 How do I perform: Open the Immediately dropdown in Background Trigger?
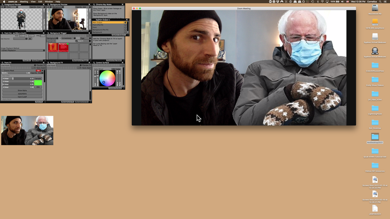tap(68, 38)
